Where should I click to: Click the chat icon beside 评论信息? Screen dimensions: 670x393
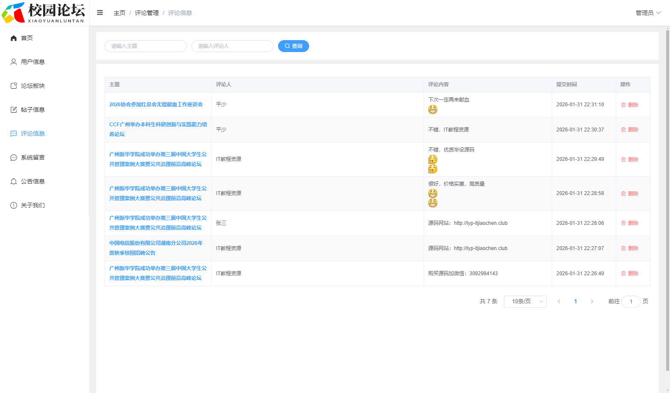point(14,134)
